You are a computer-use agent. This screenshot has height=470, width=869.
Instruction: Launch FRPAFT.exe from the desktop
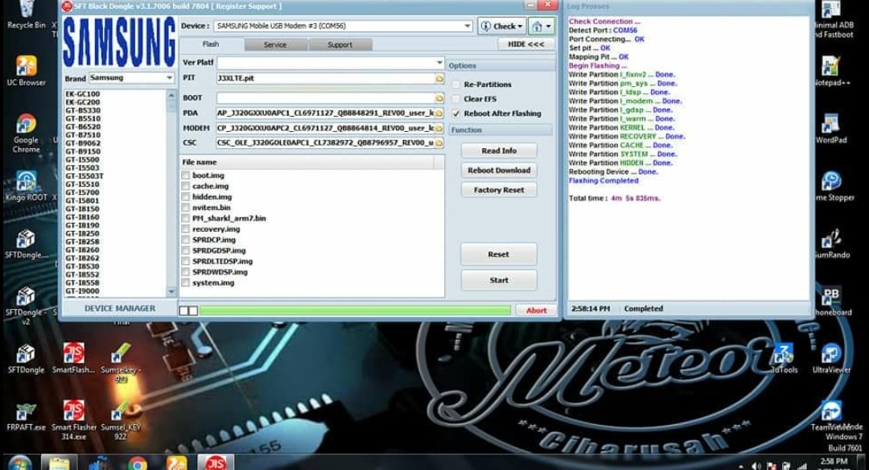pos(26,417)
